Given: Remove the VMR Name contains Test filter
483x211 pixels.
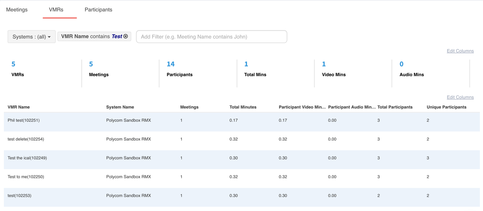Looking at the screenshot, I should (x=126, y=37).
